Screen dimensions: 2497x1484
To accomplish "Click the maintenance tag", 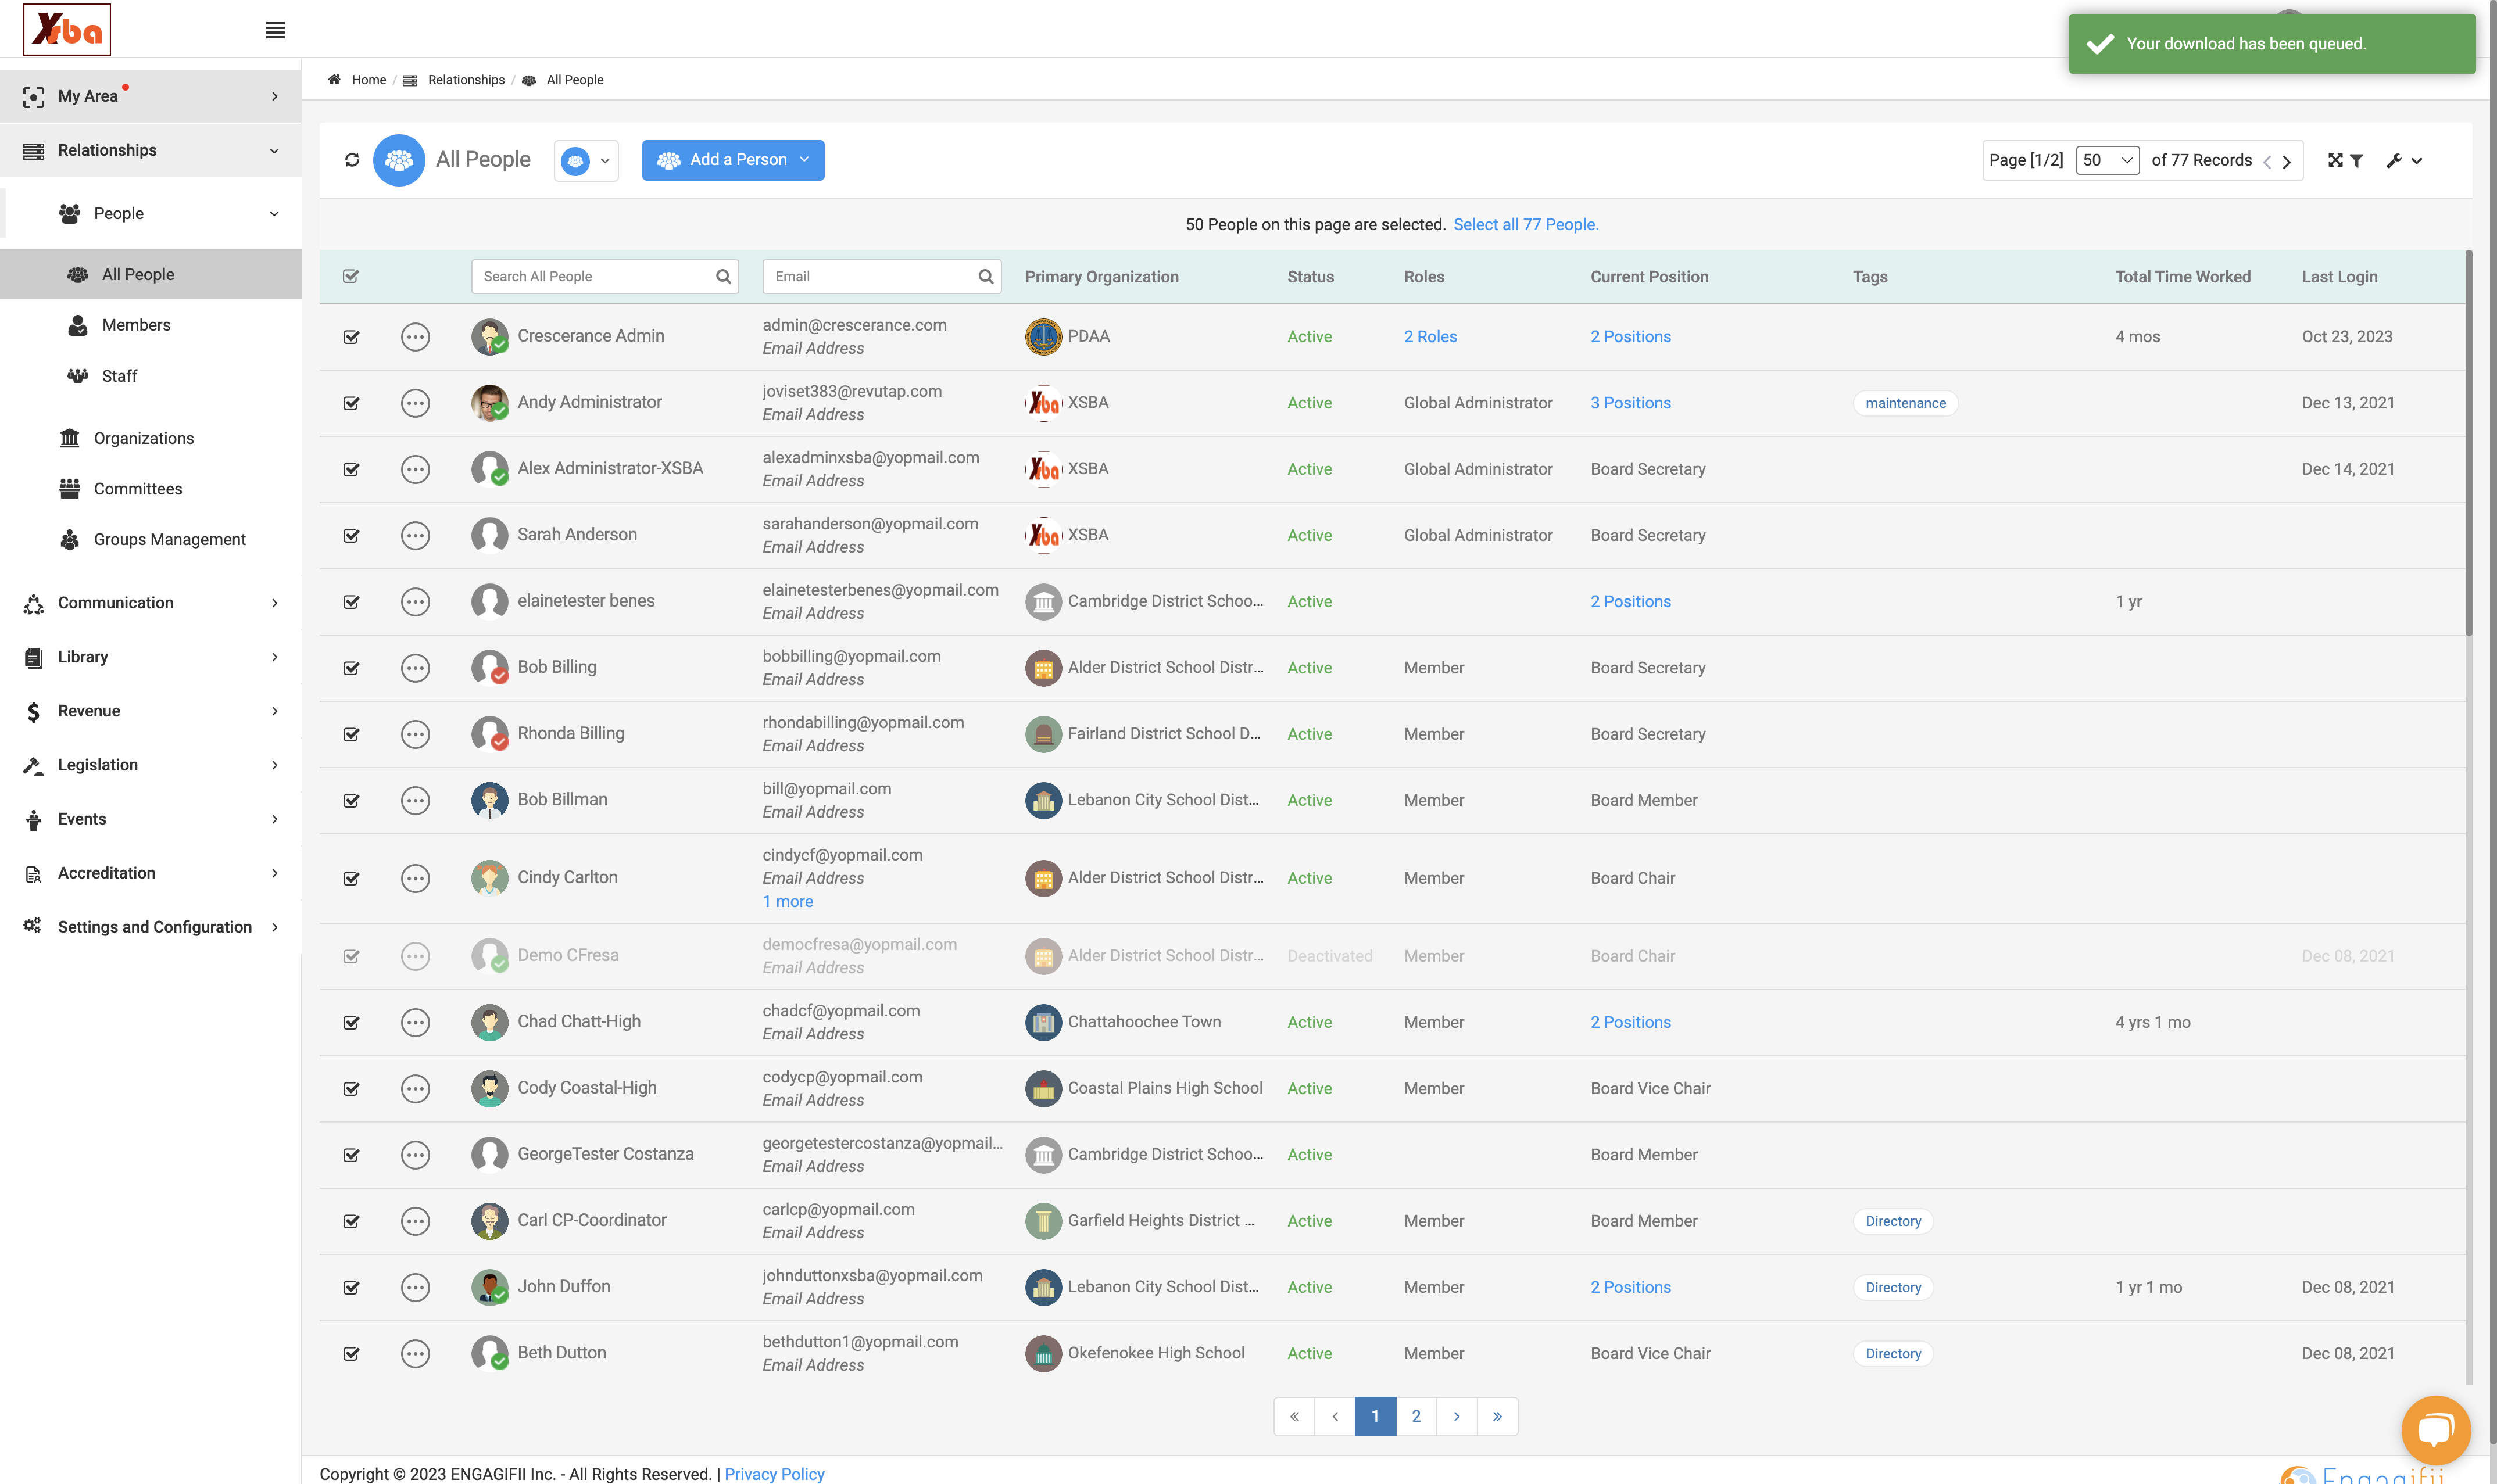I will [1905, 403].
